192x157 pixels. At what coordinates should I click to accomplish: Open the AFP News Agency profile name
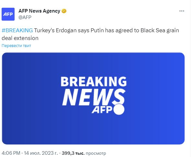click(x=39, y=11)
